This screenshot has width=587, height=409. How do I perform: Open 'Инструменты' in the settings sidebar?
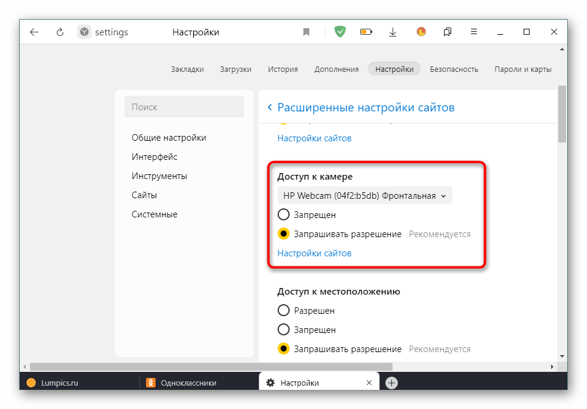click(x=159, y=176)
